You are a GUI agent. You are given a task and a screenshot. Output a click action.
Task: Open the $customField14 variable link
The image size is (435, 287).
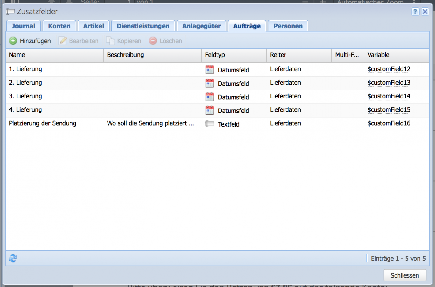coord(389,96)
